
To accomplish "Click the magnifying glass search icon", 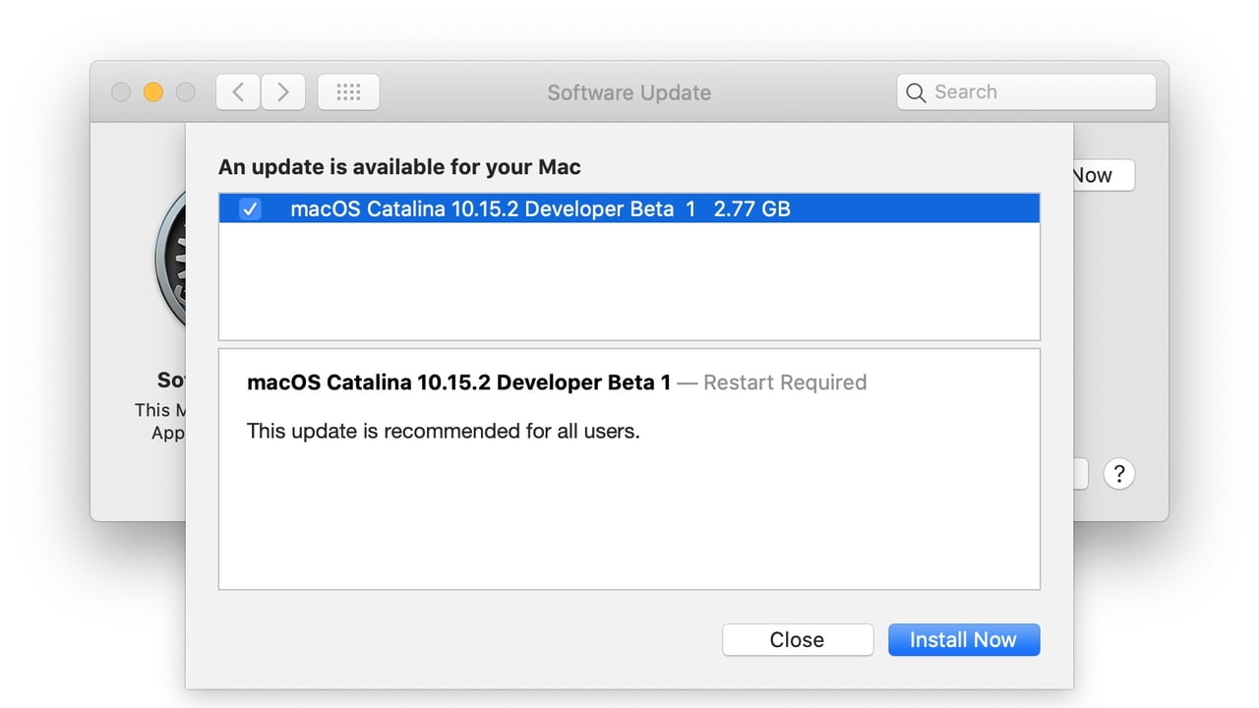I will (x=916, y=92).
